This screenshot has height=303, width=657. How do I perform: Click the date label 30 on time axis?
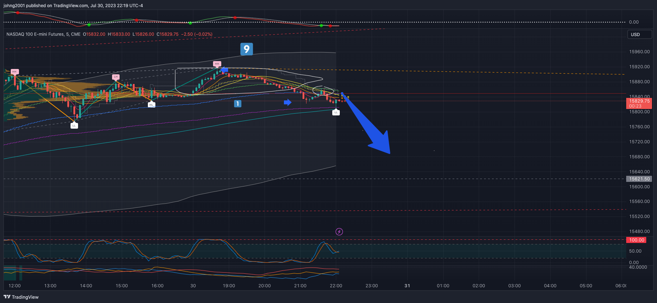coord(193,286)
